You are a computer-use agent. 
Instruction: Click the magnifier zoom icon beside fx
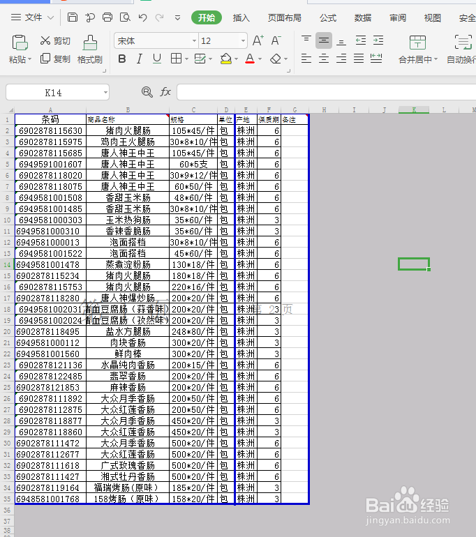[x=147, y=92]
